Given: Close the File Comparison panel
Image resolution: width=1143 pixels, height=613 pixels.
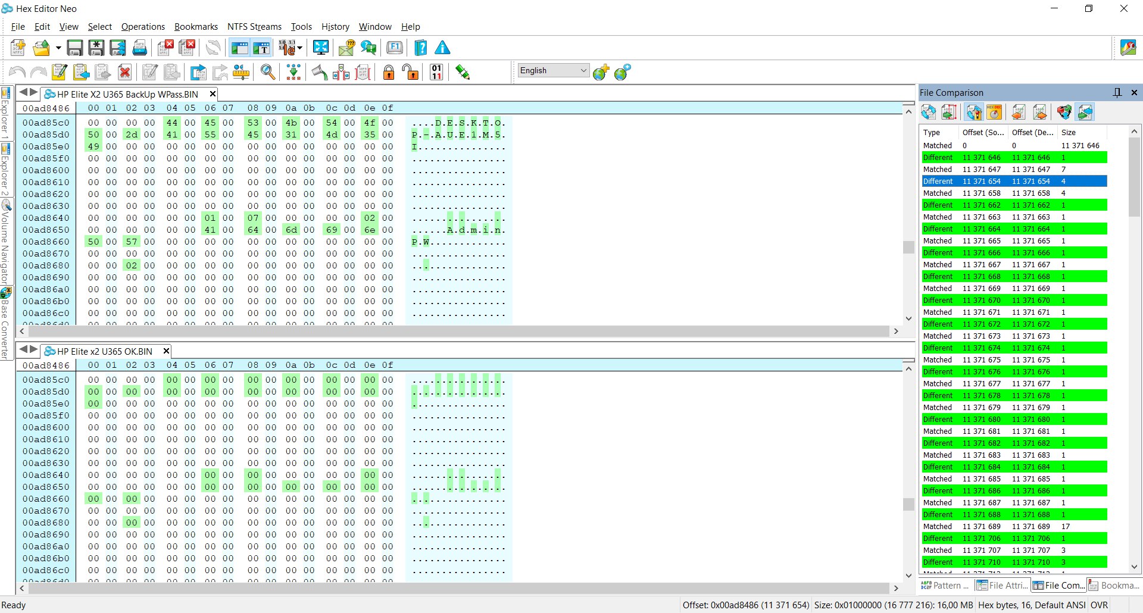Looking at the screenshot, I should (1134, 92).
